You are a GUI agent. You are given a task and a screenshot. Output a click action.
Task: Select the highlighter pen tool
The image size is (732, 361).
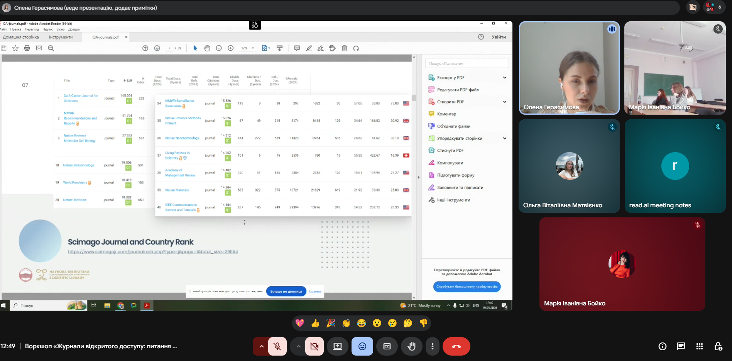[x=309, y=48]
